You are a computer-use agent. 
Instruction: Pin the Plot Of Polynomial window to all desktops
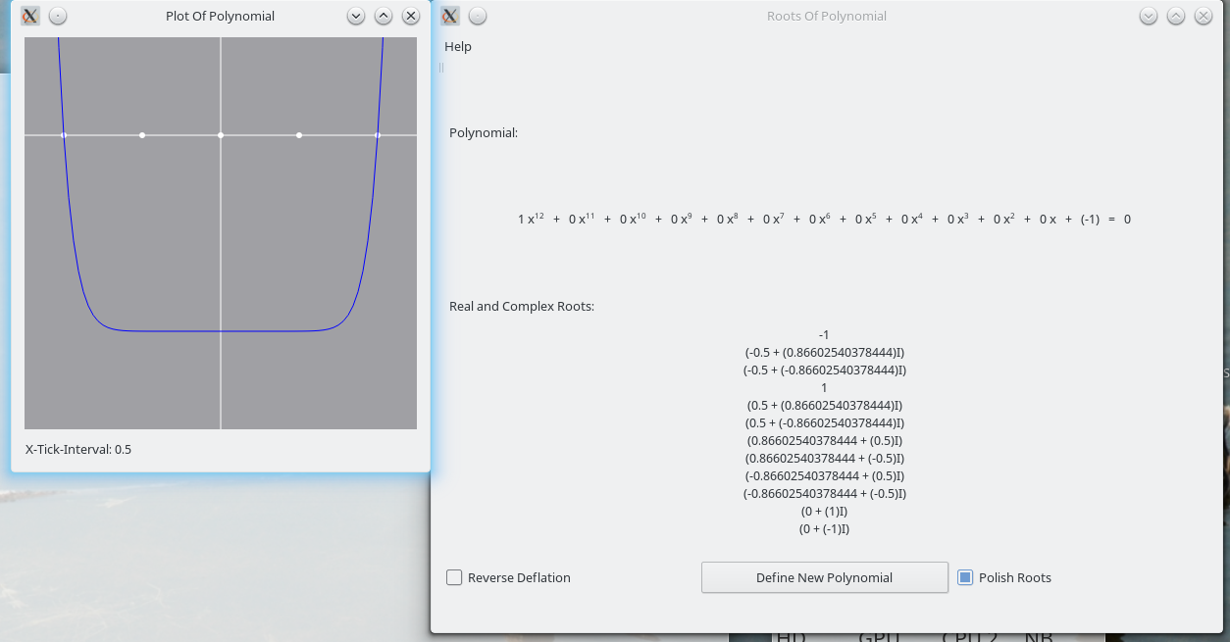coord(58,16)
